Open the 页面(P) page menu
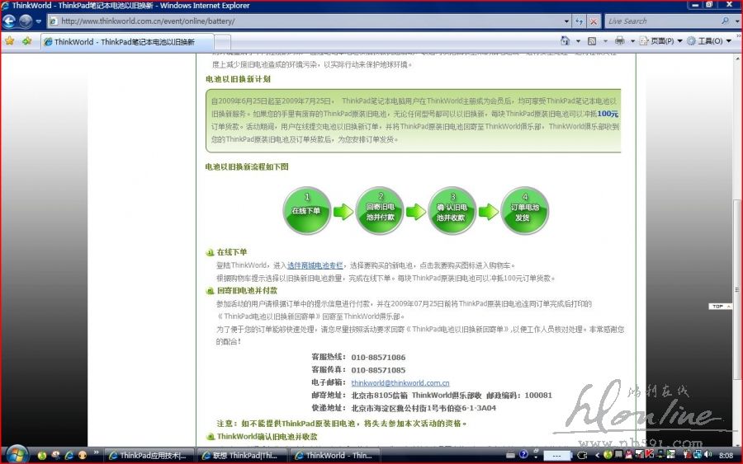This screenshot has width=743, height=464. coord(661,42)
